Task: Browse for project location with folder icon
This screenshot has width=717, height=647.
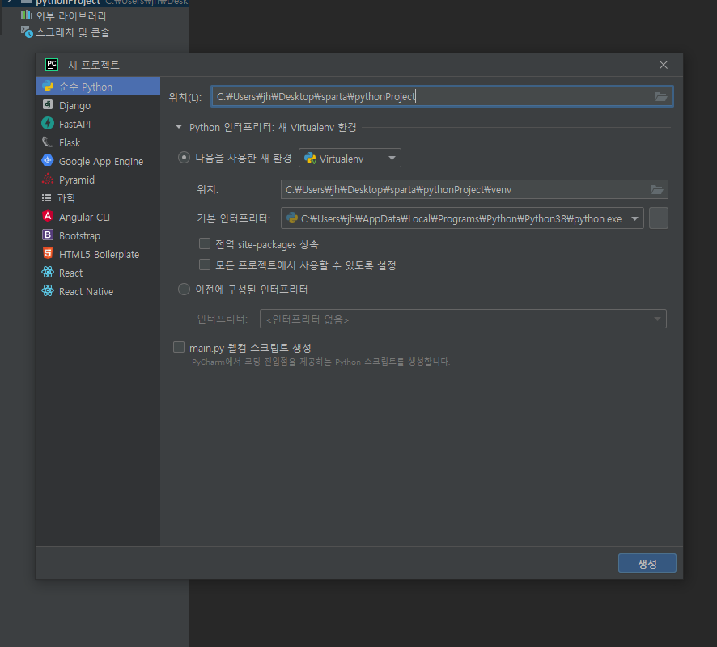Action: coord(660,97)
